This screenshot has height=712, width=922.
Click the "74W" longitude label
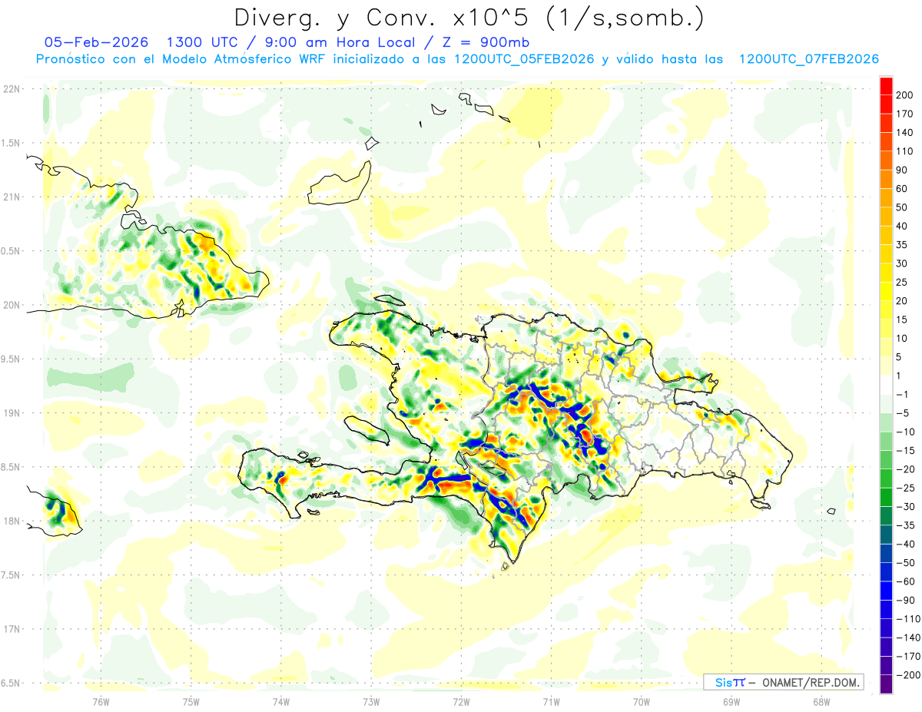click(280, 701)
